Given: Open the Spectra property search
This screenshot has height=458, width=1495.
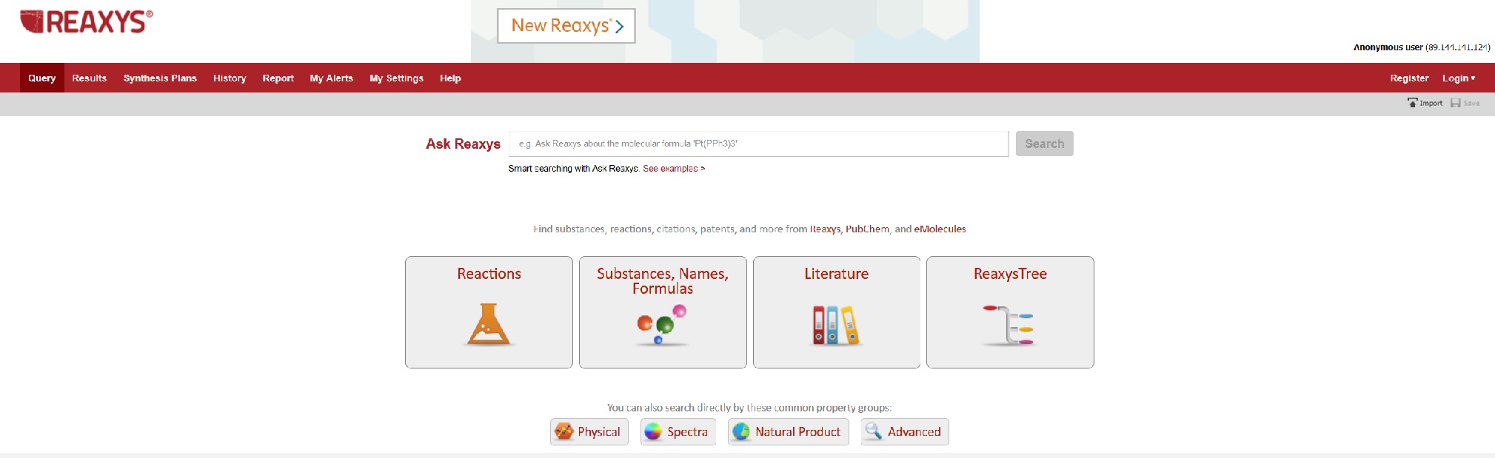Looking at the screenshot, I should tap(678, 431).
